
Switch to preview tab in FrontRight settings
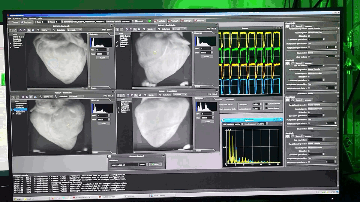pyautogui.click(x=308, y=26)
